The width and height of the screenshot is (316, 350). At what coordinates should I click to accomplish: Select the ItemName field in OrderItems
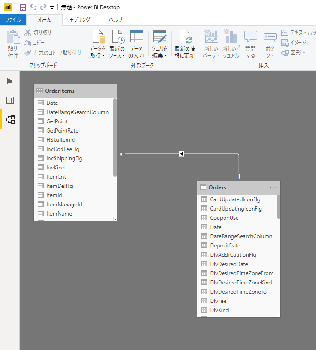click(x=59, y=214)
